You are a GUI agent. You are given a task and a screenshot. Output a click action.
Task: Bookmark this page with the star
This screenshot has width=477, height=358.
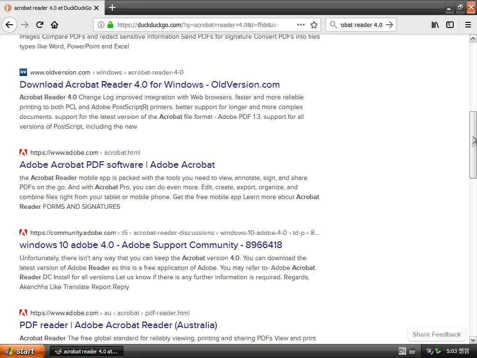[314, 25]
